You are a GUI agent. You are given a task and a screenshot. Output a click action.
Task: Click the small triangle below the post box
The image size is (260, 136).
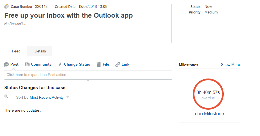coord(88,81)
